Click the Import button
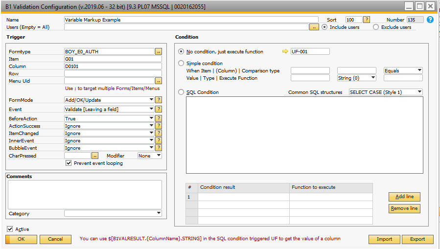The image size is (440, 249). click(384, 239)
